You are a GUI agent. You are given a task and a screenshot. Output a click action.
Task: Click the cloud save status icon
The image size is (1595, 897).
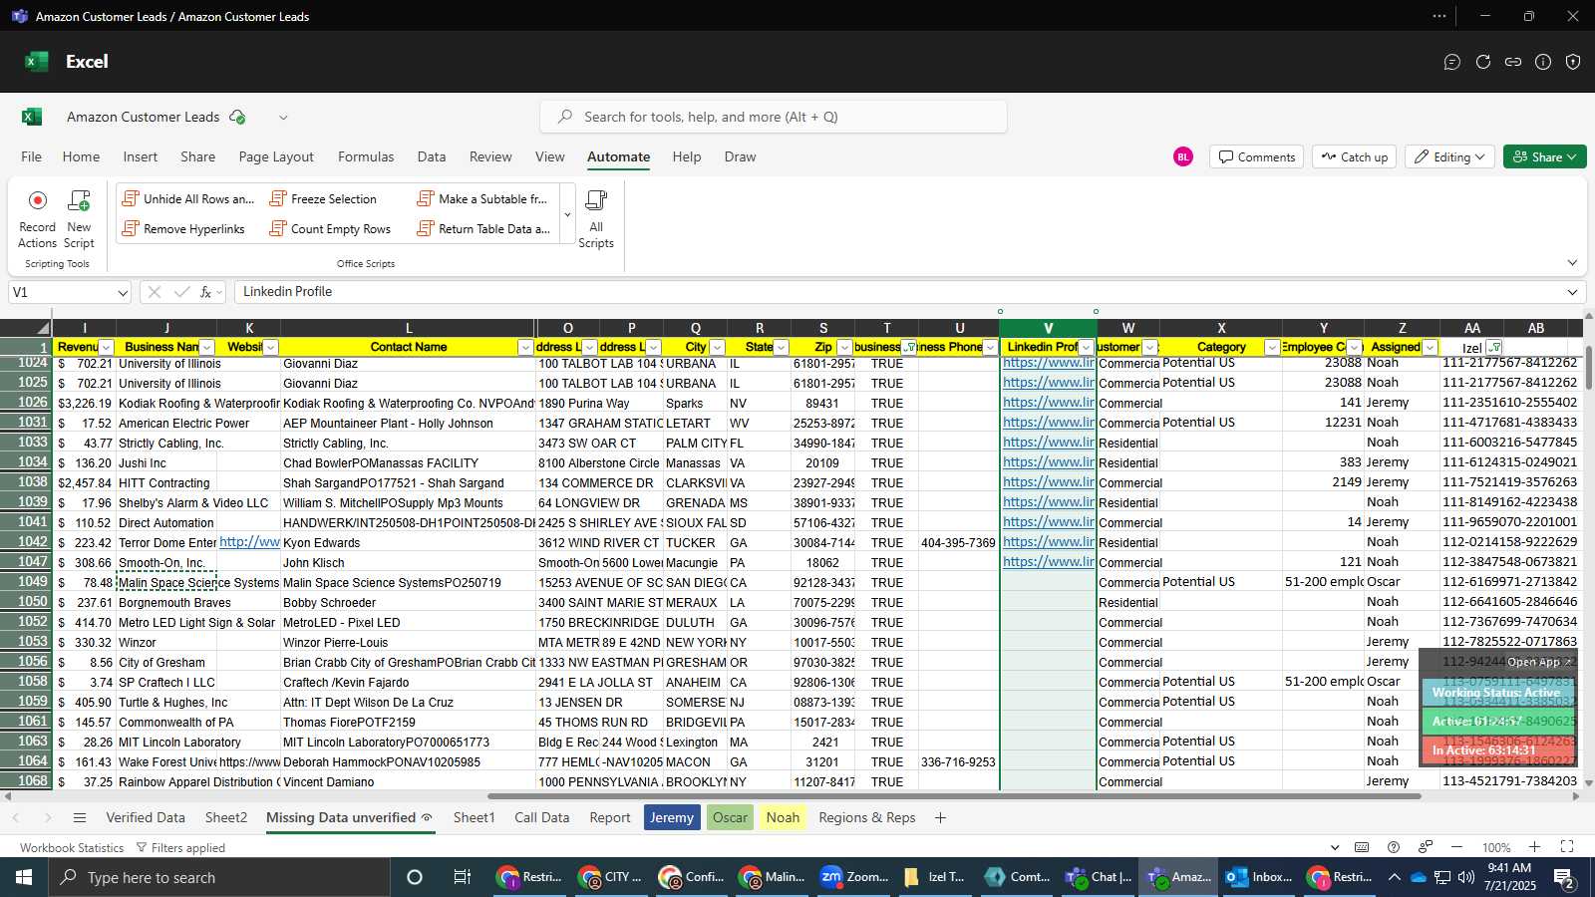pyautogui.click(x=237, y=117)
